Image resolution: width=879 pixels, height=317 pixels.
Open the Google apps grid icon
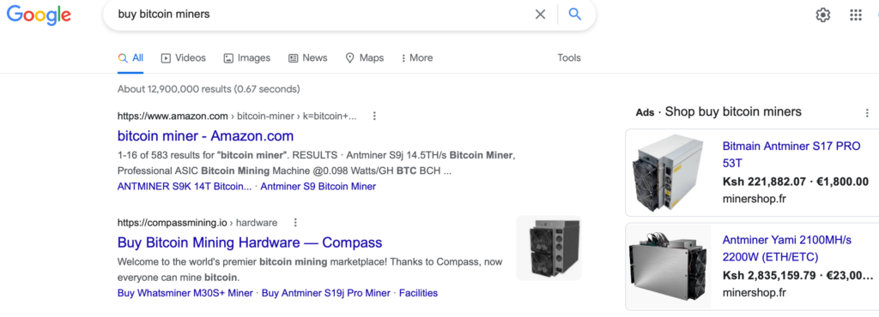(x=856, y=15)
